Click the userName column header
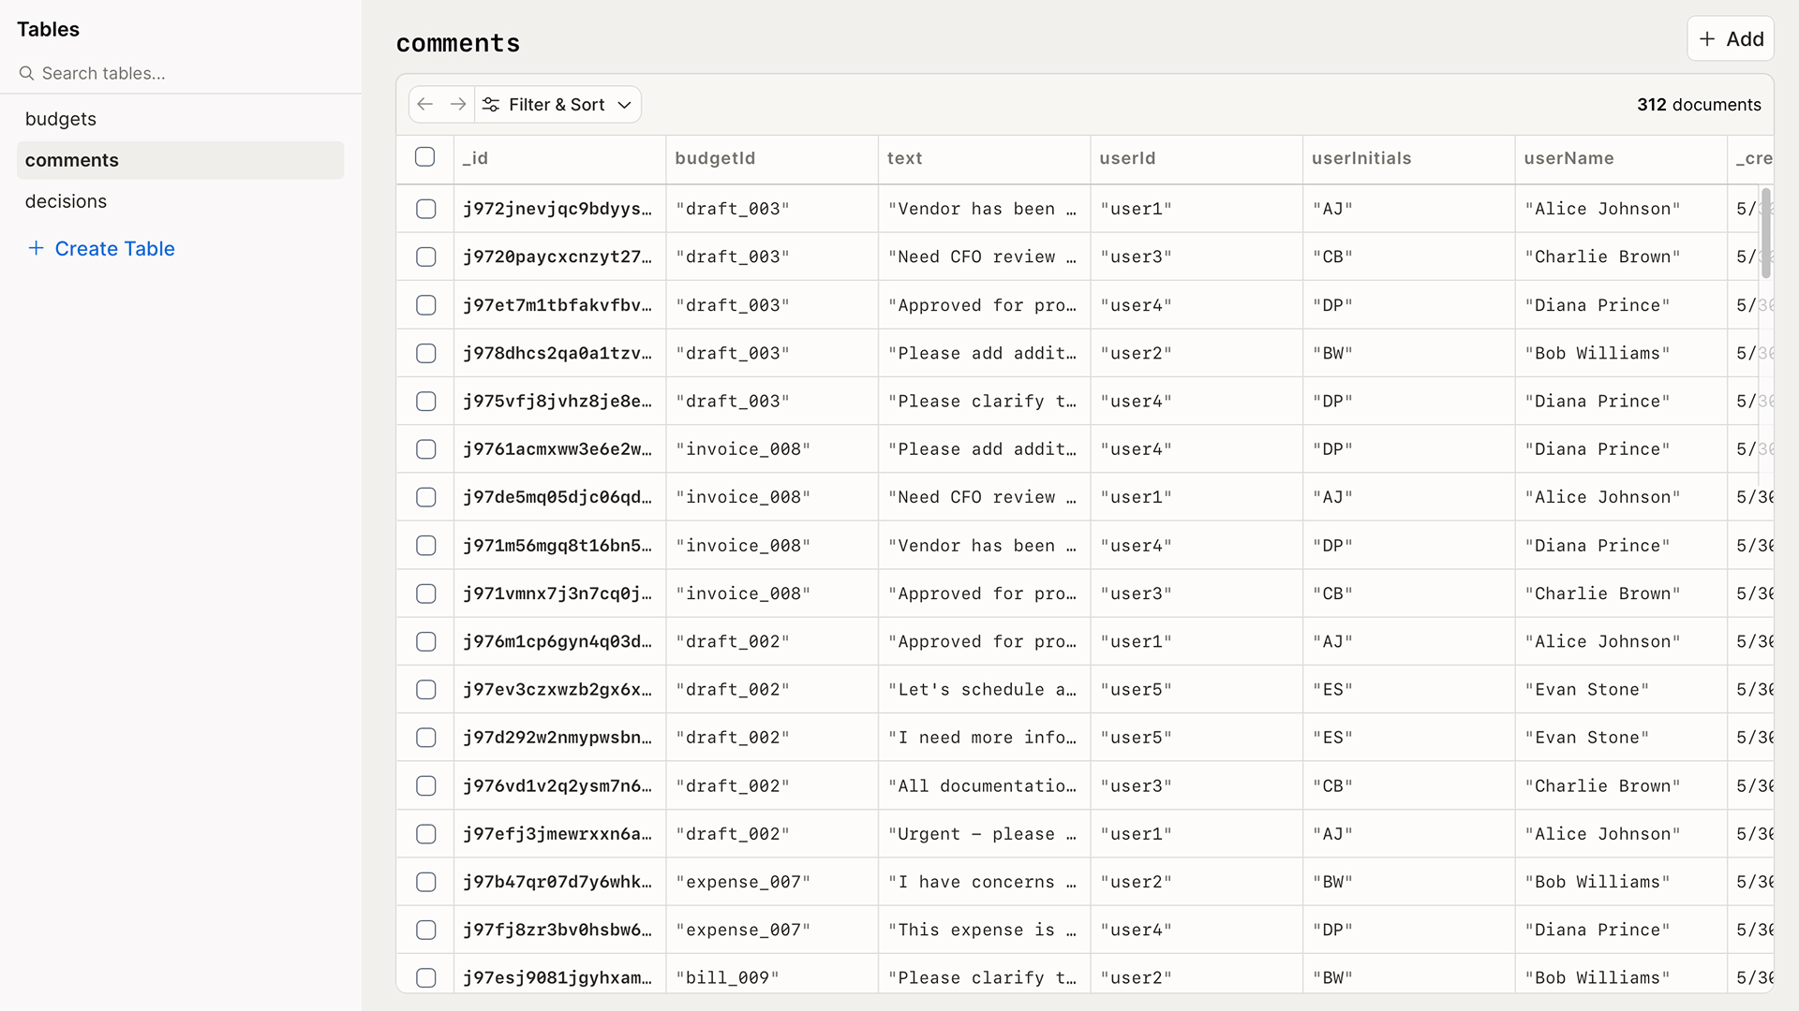The image size is (1799, 1011). [x=1569, y=158]
